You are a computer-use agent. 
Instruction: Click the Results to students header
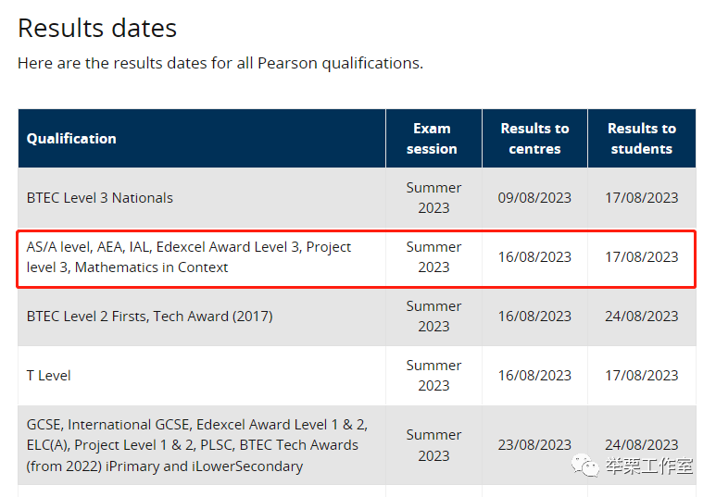[x=642, y=138]
